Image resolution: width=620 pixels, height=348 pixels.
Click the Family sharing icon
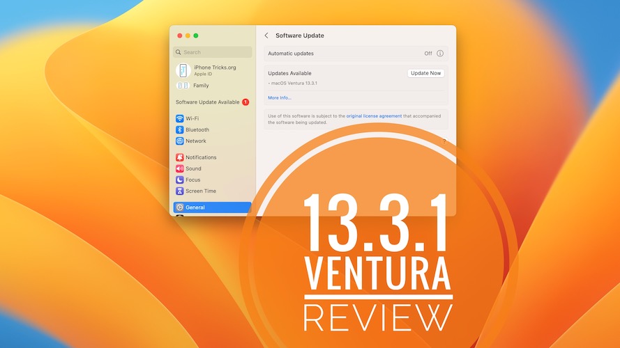tap(183, 85)
